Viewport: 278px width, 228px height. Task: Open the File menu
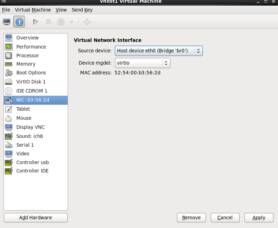[6, 10]
